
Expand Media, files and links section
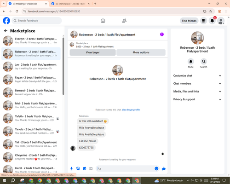(x=197, y=92)
